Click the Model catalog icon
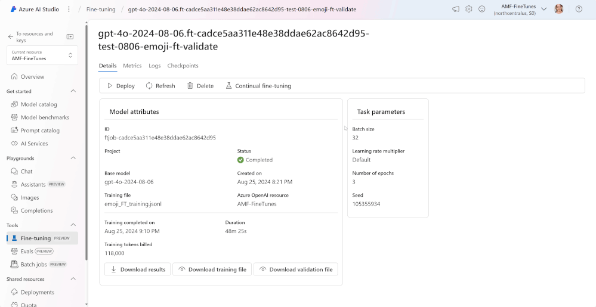The image size is (596, 307). point(14,104)
